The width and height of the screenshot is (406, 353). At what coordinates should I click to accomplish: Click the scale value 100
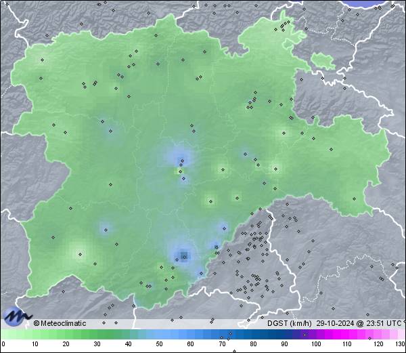tap(316, 344)
